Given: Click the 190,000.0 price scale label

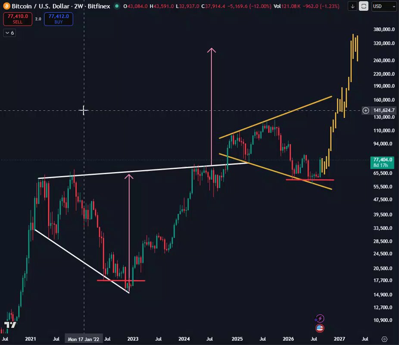Looking at the screenshot, I should (x=384, y=86).
